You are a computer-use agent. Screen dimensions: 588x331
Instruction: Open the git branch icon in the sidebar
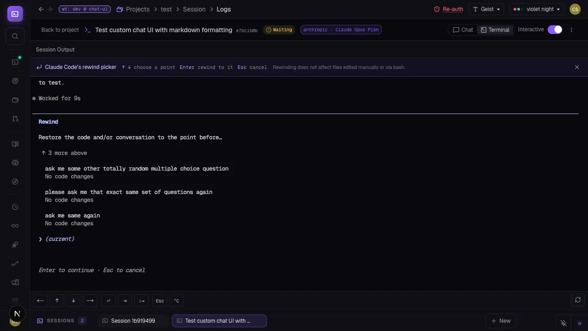point(15,119)
